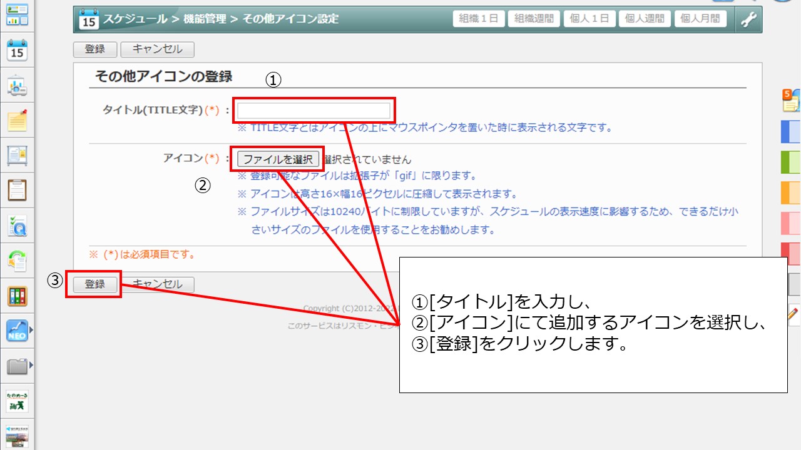
Task: Focus the タイトル text input field
Action: click(x=314, y=111)
